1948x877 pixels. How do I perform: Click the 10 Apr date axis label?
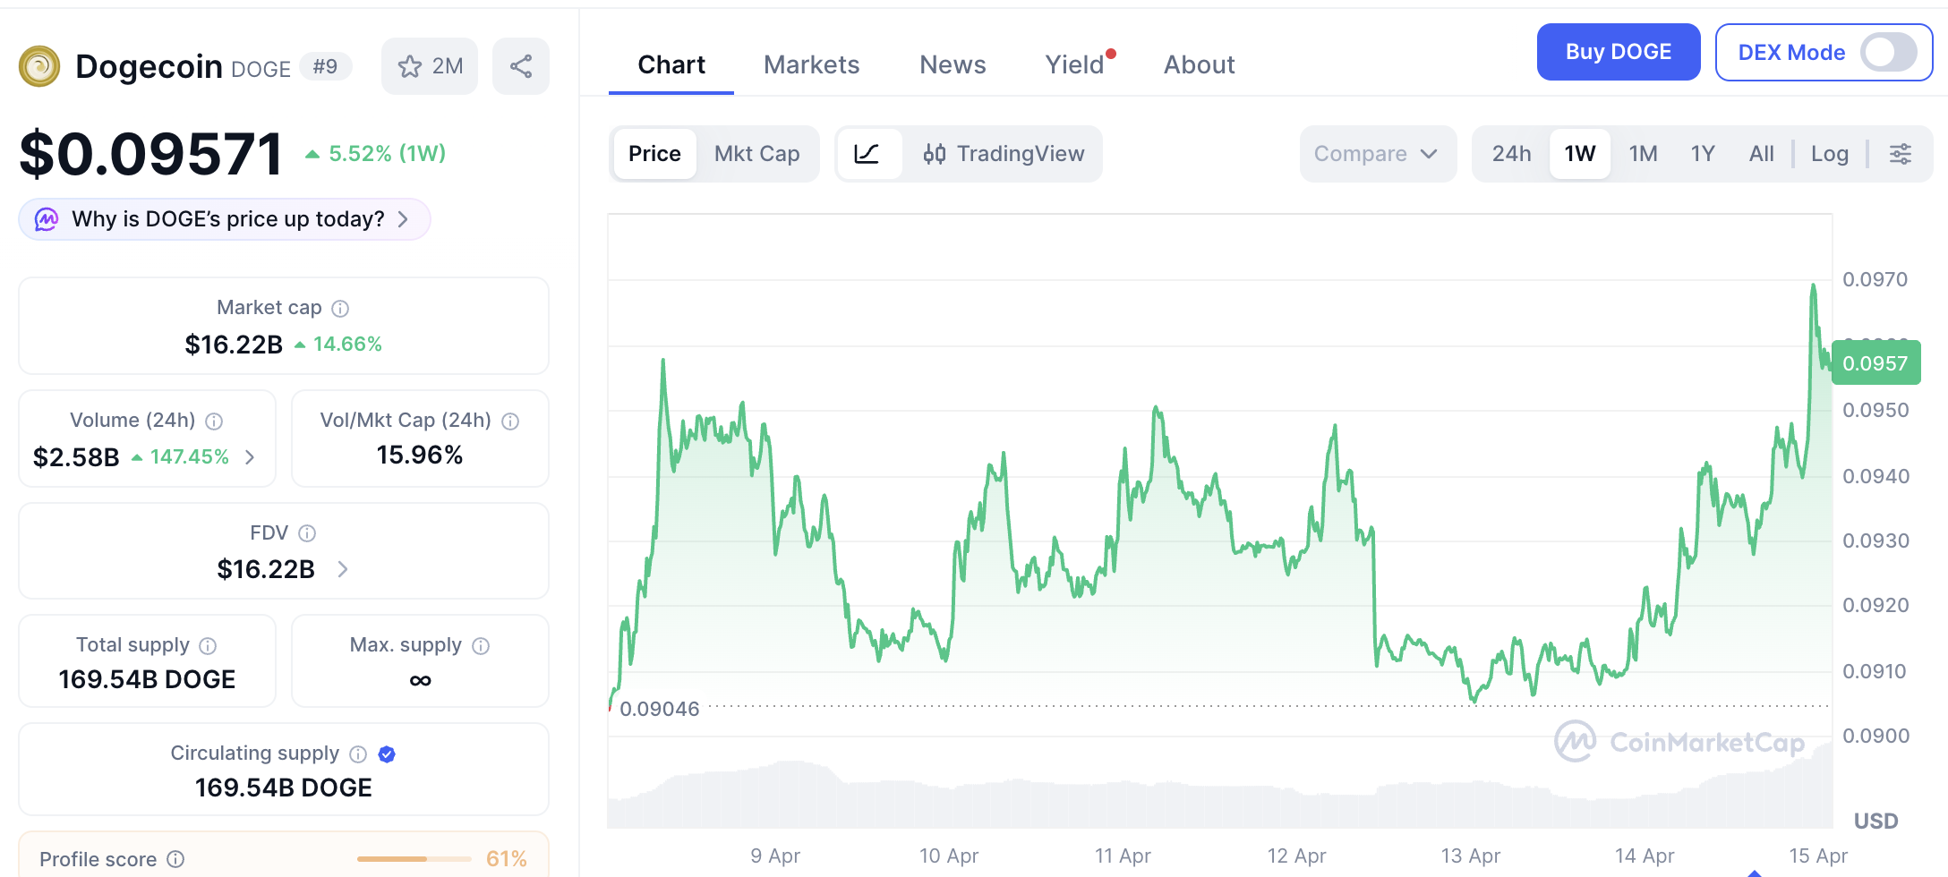click(x=949, y=856)
